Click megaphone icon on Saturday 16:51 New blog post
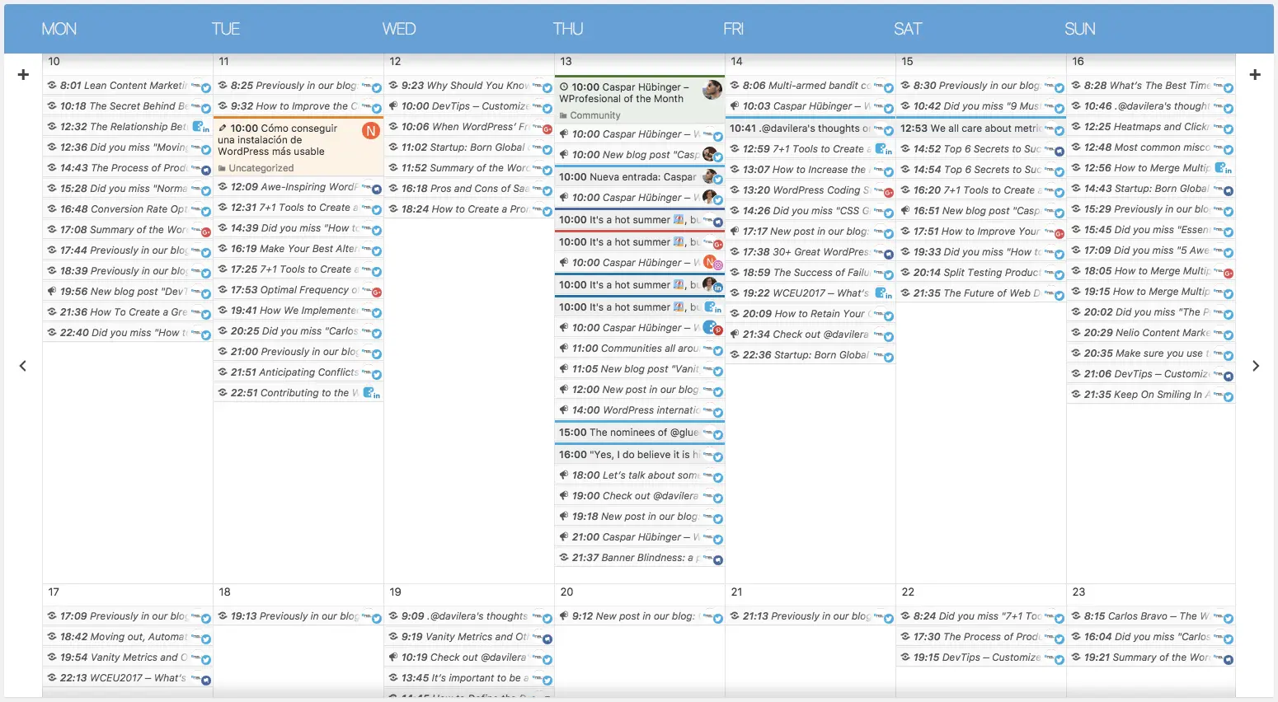 905,211
